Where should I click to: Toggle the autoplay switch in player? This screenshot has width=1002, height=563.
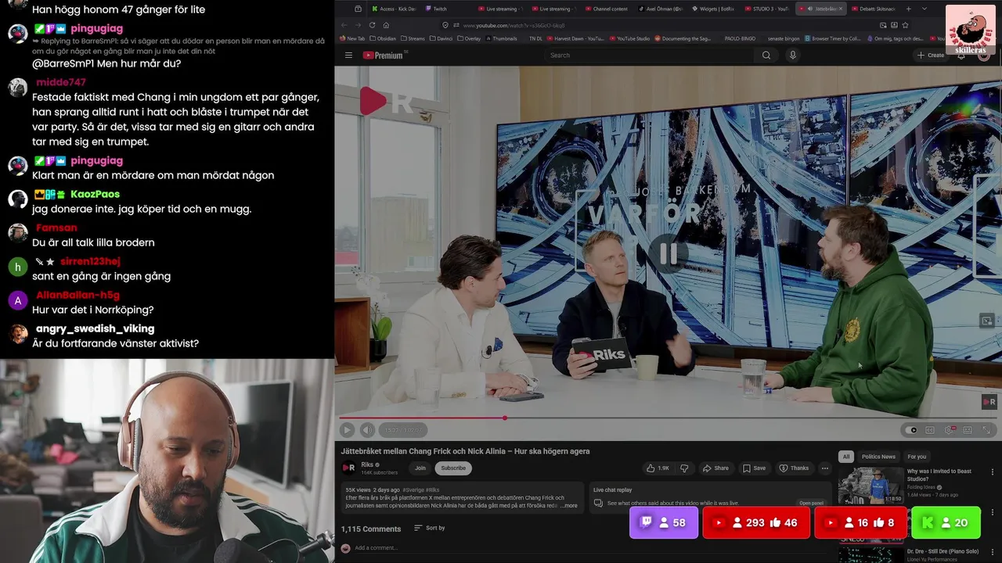pyautogui.click(x=911, y=430)
